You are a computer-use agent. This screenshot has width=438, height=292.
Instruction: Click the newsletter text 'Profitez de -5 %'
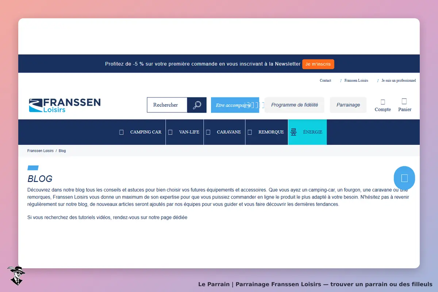coord(124,64)
